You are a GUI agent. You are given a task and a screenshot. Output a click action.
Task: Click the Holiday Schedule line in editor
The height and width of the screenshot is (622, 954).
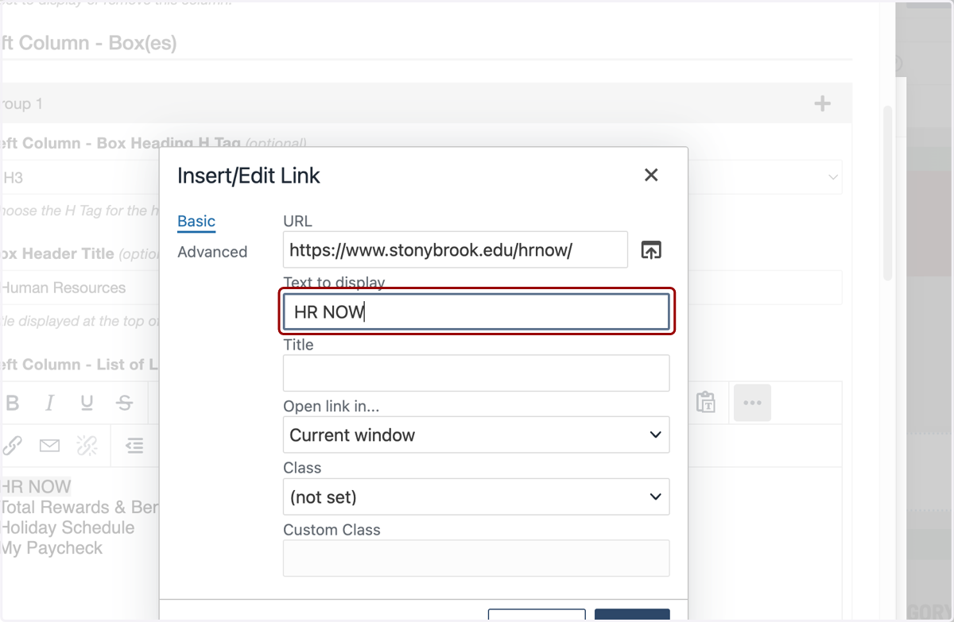coord(67,527)
